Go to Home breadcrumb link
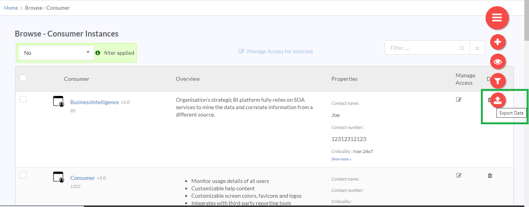529x207 pixels. 11,8
